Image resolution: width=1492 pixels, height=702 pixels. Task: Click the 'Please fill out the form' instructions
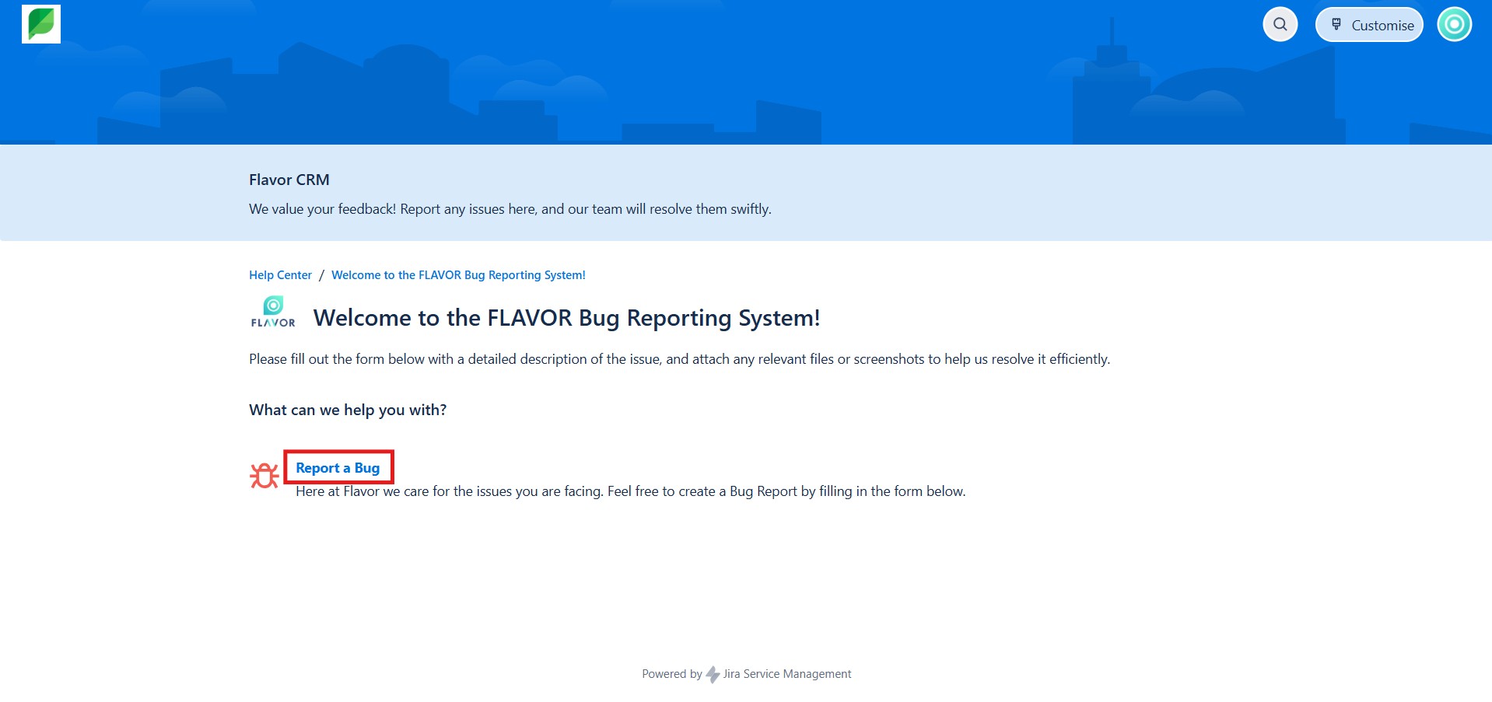[x=679, y=359]
